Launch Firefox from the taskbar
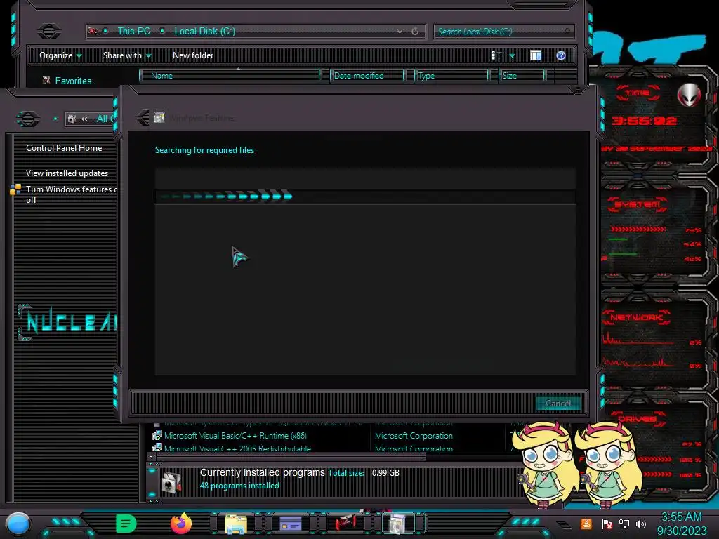Screen dimensions: 719x539 181,524
